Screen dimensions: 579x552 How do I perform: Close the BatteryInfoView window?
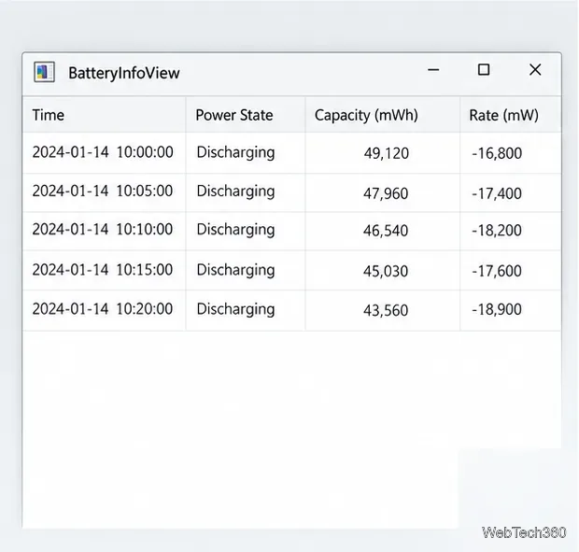[x=535, y=70]
